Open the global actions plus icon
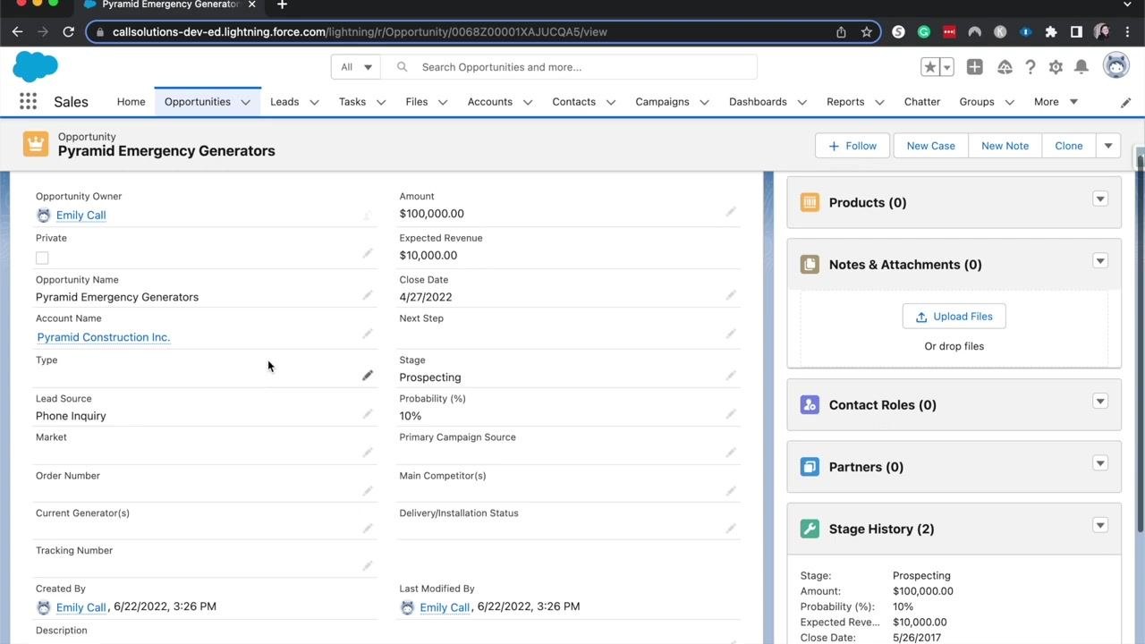Viewport: 1145px width, 644px height. pos(975,67)
